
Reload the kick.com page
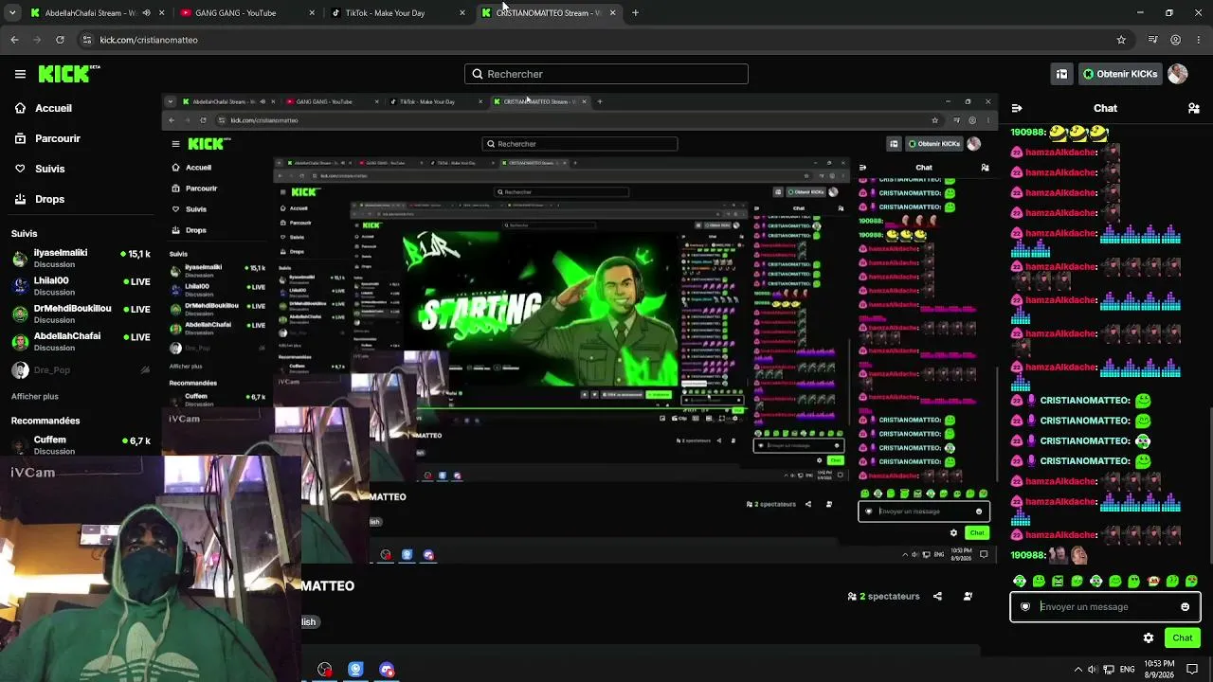pyautogui.click(x=60, y=40)
